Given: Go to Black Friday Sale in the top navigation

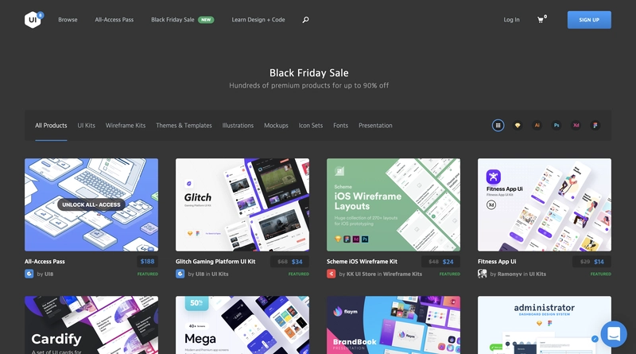Looking at the screenshot, I should tap(173, 19).
